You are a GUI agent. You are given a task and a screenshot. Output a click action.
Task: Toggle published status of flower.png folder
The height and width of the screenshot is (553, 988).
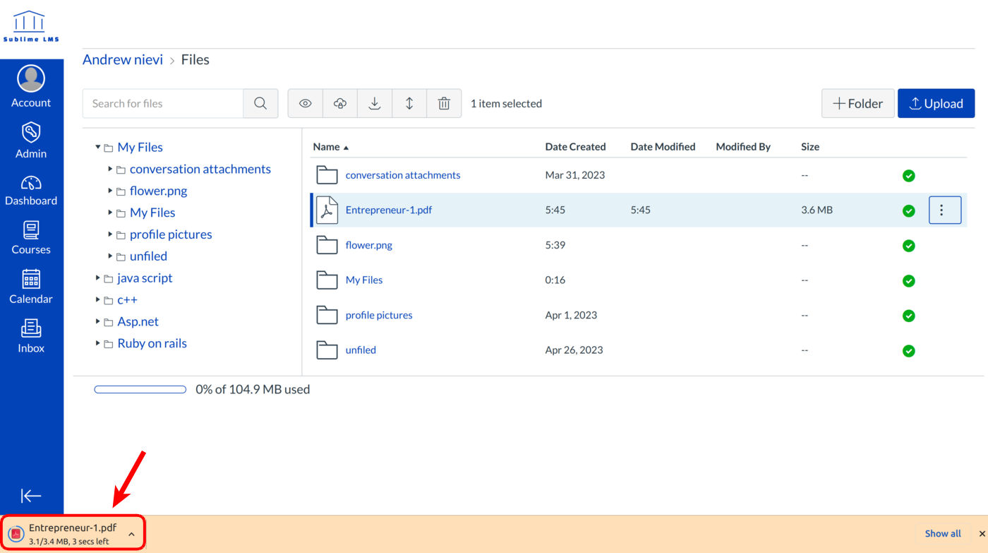pos(909,246)
